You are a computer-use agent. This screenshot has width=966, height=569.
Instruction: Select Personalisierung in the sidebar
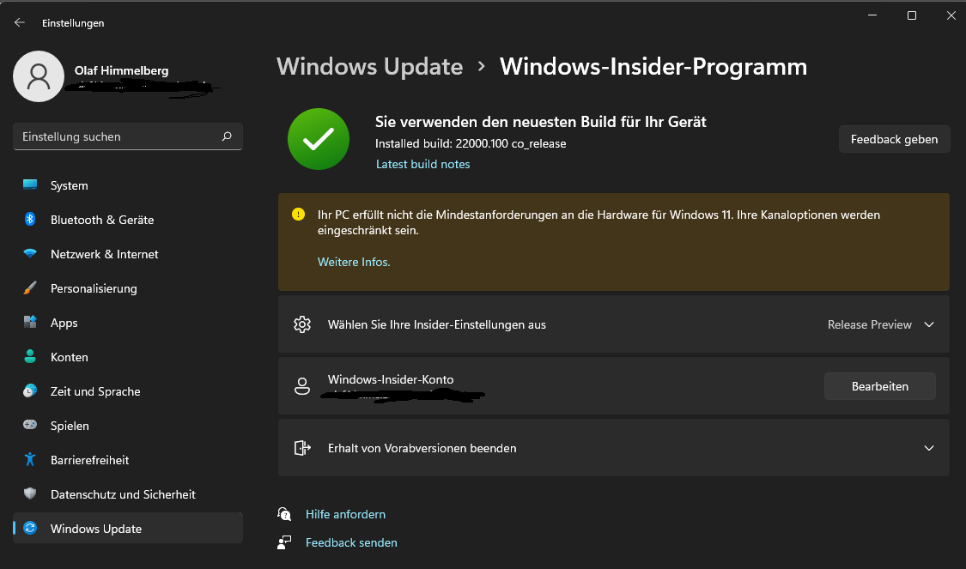128,288
